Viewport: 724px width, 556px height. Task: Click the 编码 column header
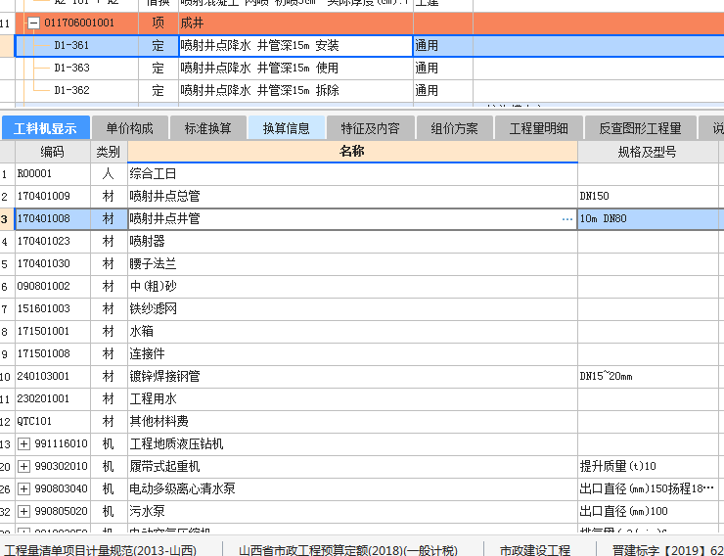coord(53,152)
